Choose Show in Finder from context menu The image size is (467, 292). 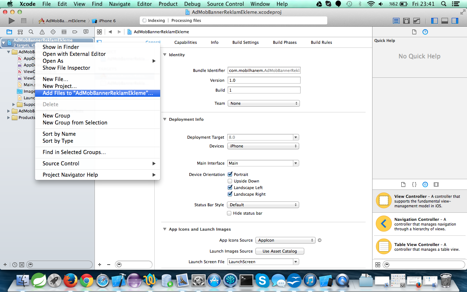97,47
